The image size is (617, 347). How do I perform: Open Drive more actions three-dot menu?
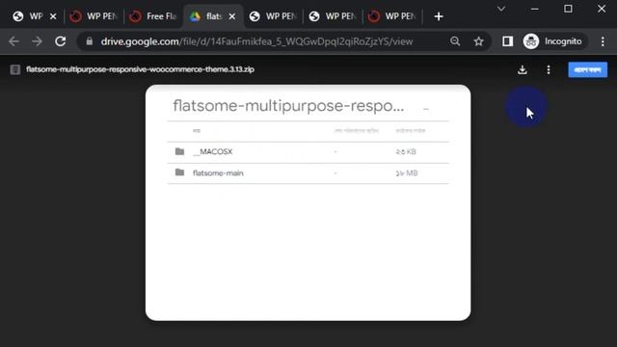pos(549,70)
